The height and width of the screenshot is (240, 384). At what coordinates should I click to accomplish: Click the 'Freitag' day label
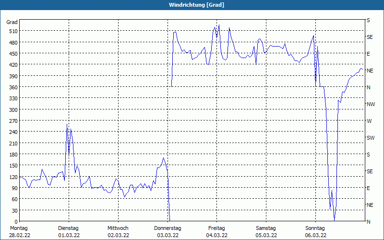coord(216,228)
